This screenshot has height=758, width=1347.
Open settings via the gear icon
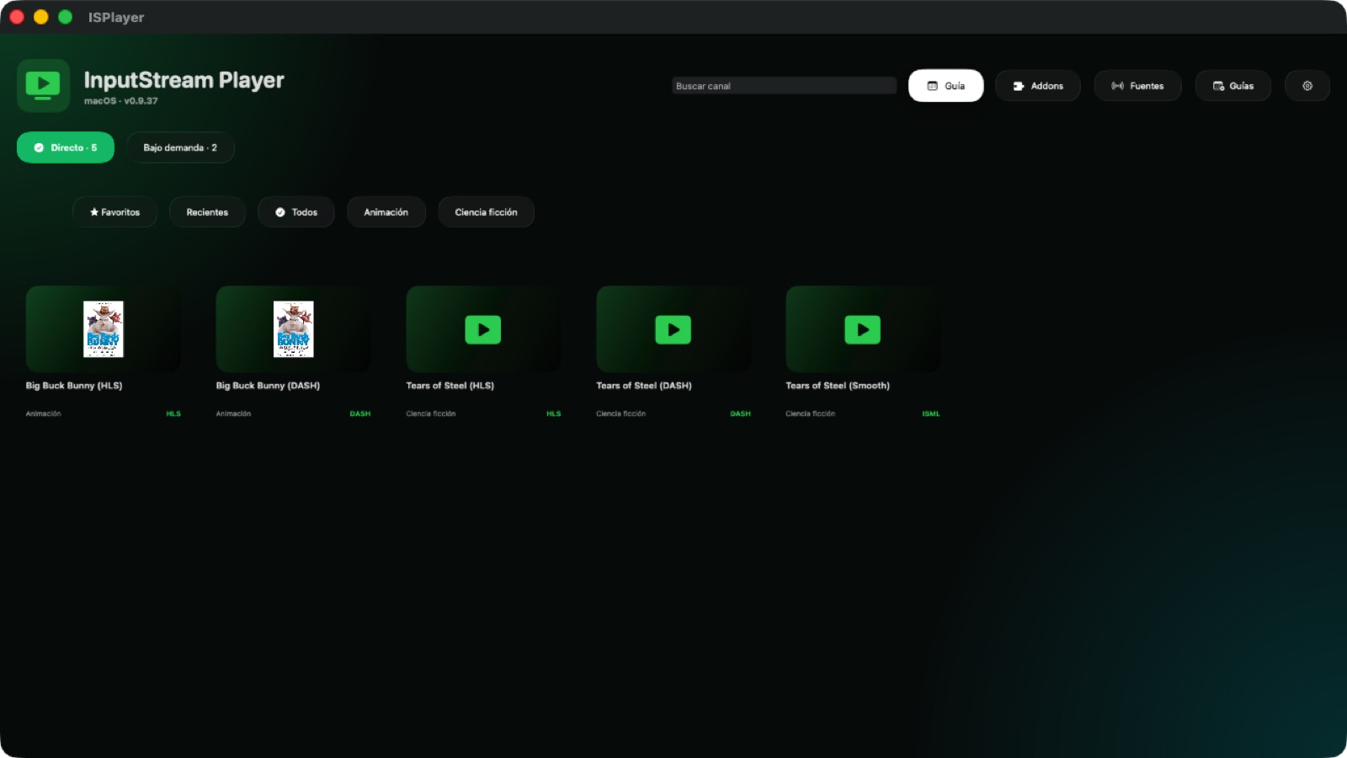(1307, 86)
